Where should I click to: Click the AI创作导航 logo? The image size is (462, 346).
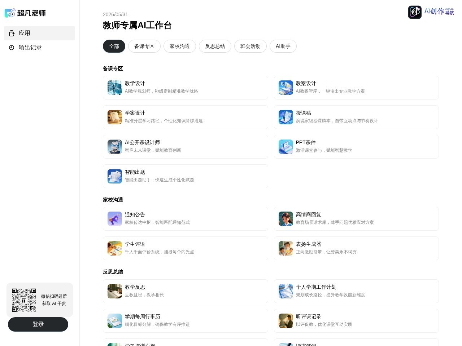click(431, 12)
